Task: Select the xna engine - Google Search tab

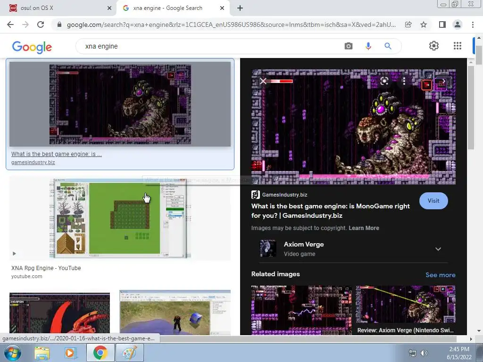Action: [x=173, y=8]
